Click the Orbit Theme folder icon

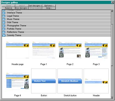click(4, 22)
